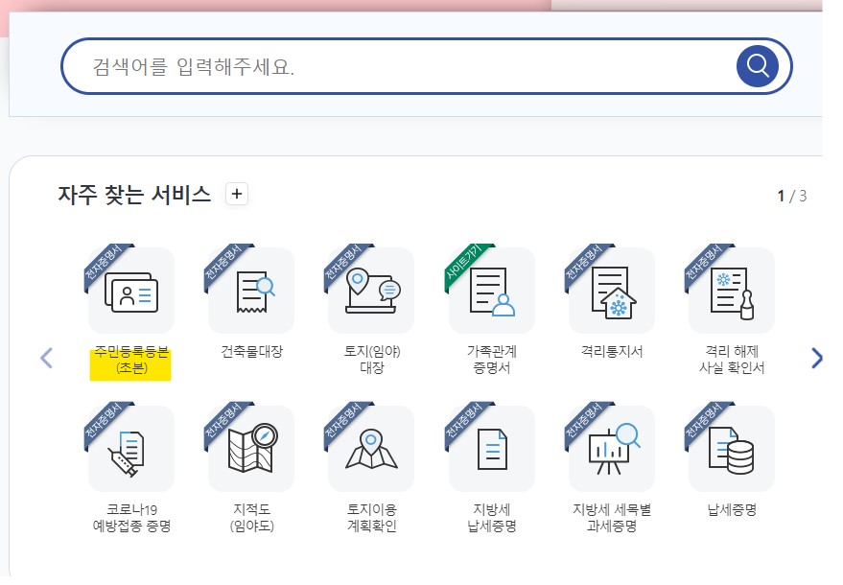Screen dimensions: 843x585
Task: Click the 주민등록등본(초본) text label
Action: 131,360
